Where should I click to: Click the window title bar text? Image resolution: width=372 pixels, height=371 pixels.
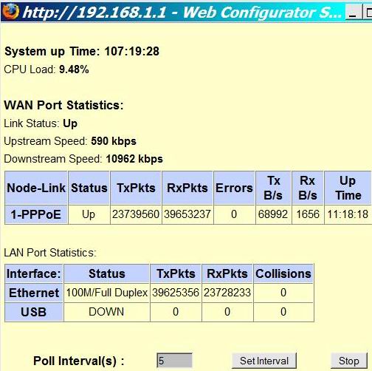[x=182, y=13]
